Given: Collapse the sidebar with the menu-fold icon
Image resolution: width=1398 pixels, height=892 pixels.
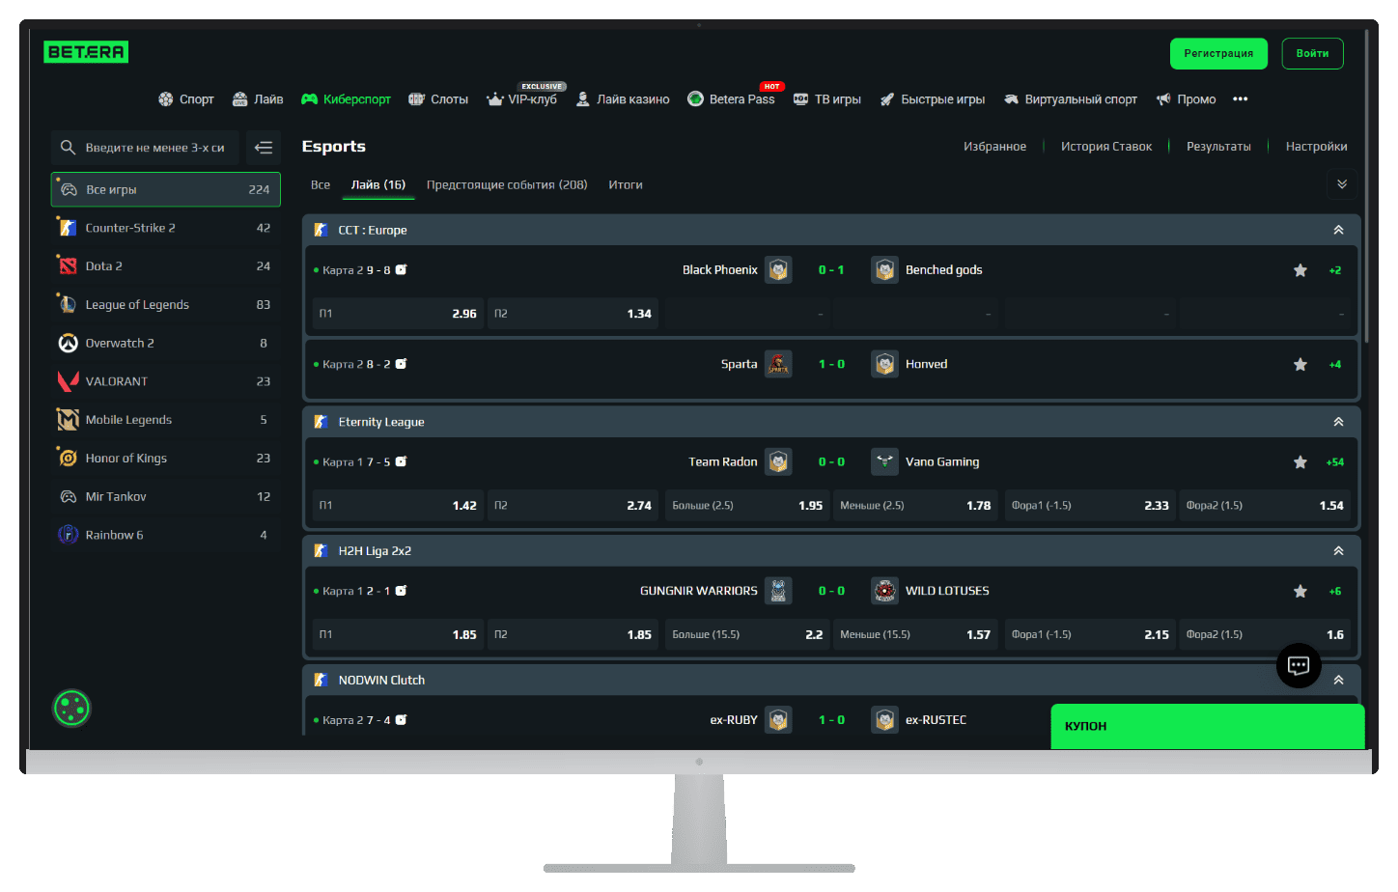Looking at the screenshot, I should pyautogui.click(x=264, y=148).
